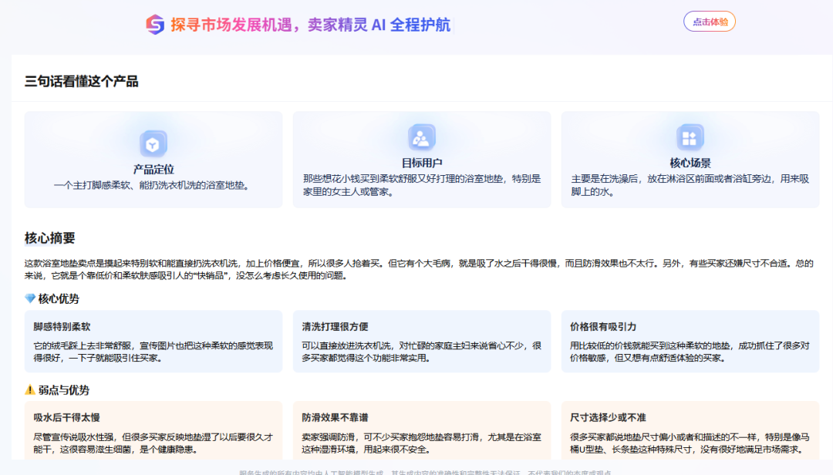Select the 脚感特别柔软 advantage card

(152, 338)
